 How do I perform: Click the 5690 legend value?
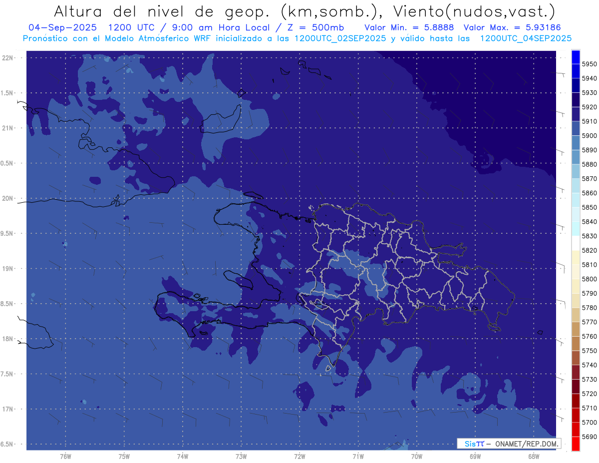(589, 437)
